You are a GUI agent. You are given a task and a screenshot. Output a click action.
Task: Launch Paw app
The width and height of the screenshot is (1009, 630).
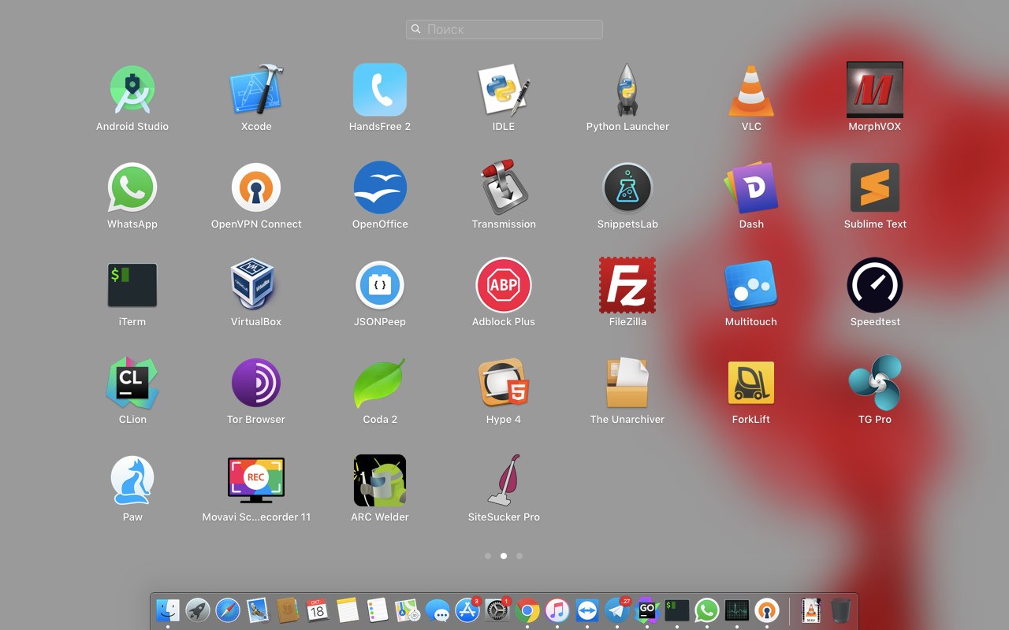pyautogui.click(x=132, y=480)
